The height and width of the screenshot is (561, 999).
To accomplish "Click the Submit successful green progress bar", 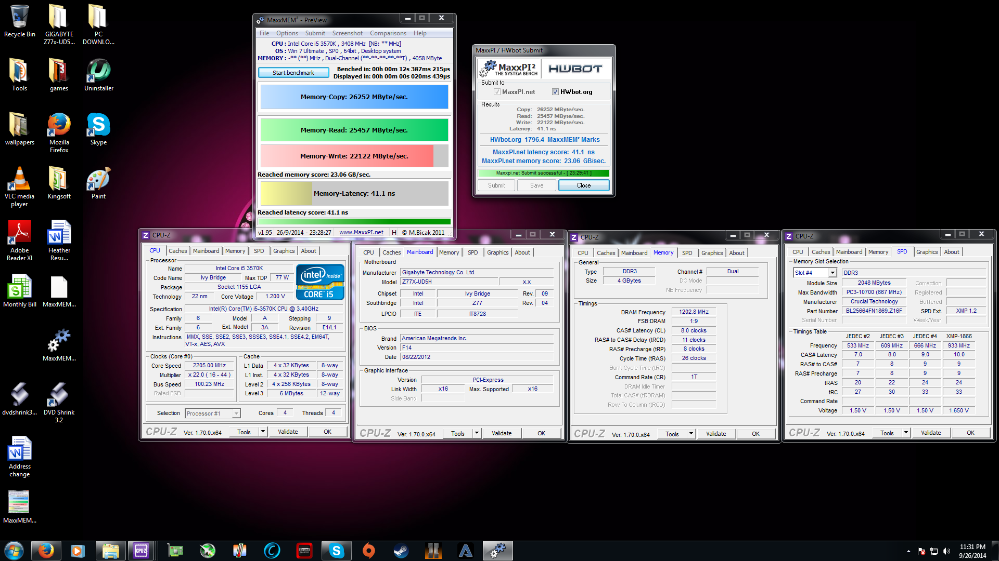I will tap(543, 173).
